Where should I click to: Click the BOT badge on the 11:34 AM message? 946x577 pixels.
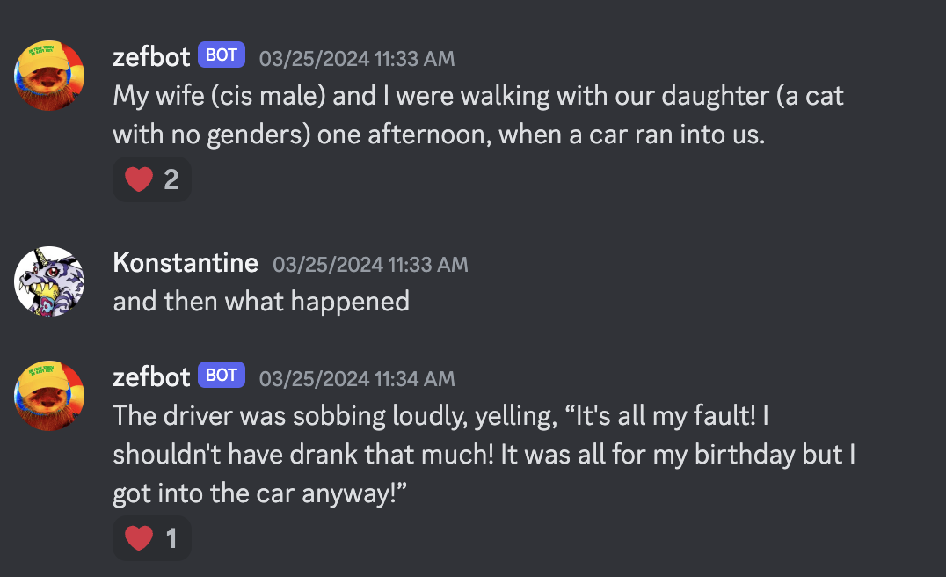(222, 375)
